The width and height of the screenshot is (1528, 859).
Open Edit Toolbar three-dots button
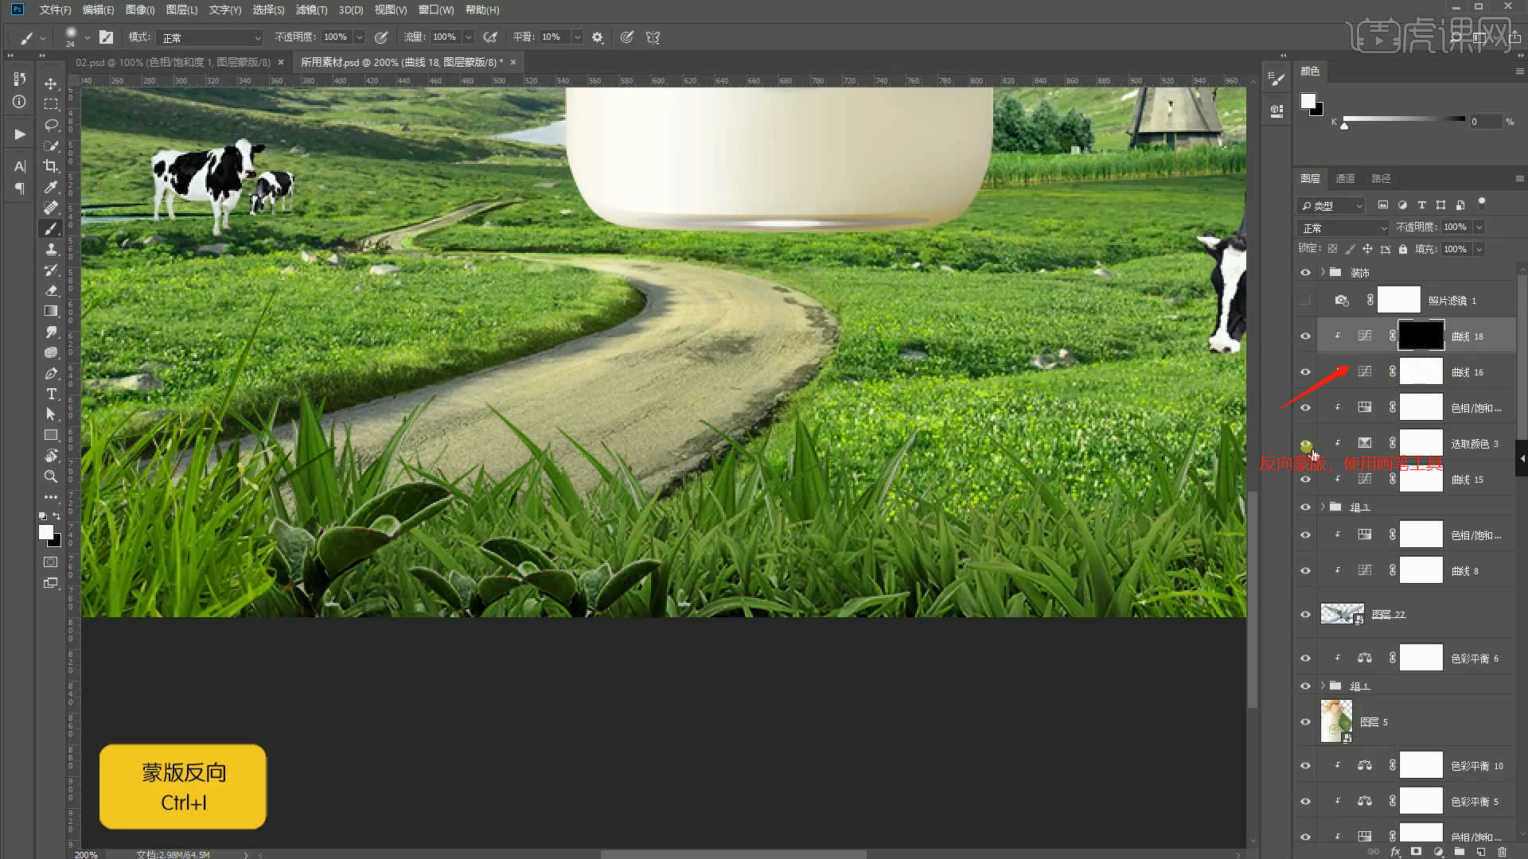pyautogui.click(x=51, y=497)
